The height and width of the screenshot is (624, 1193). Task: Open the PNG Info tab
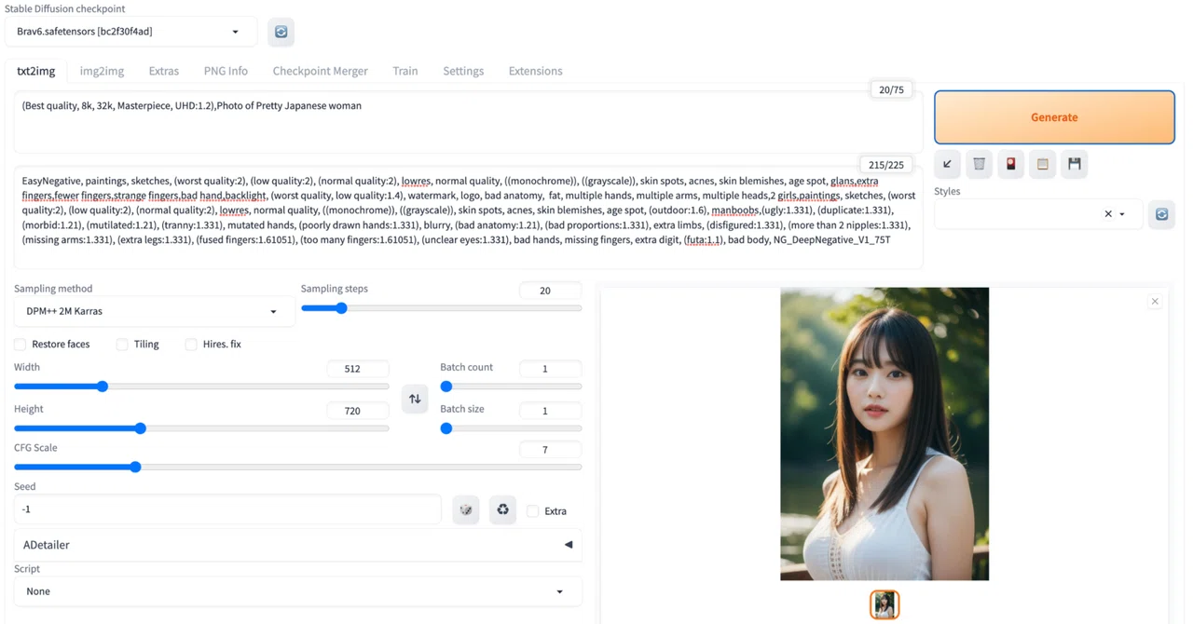[x=226, y=71]
